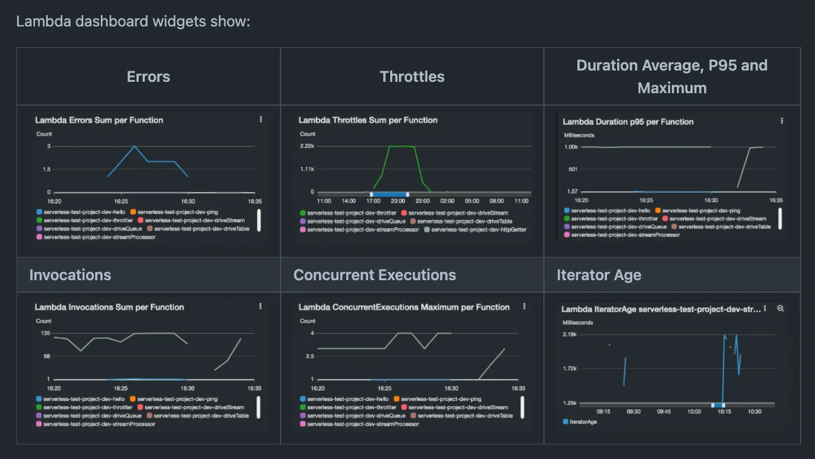
Task: Open the IteratorAge widget options menu
Action: (765, 309)
